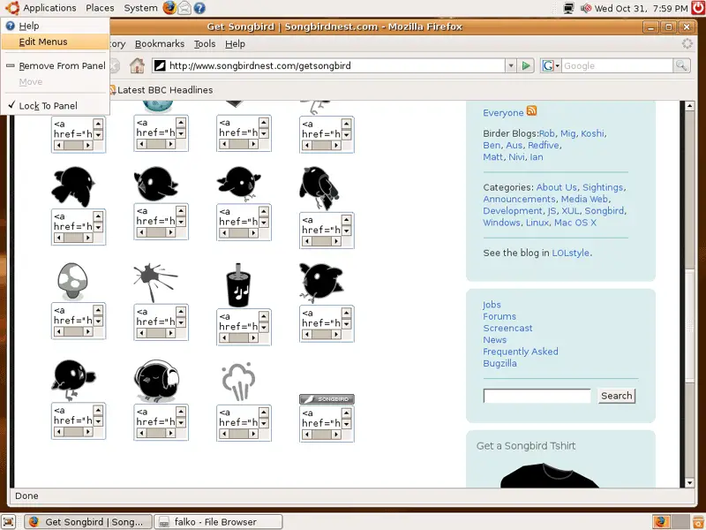The height and width of the screenshot is (530, 706).
Task: Open the System menu in panel
Action: (140, 8)
